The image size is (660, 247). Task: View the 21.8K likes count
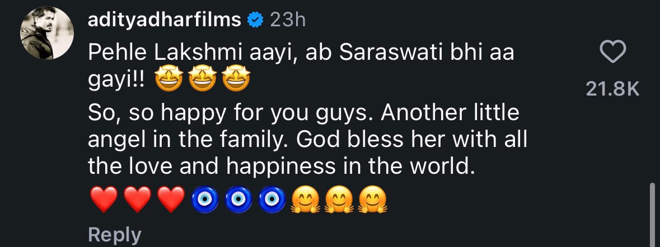pos(612,89)
